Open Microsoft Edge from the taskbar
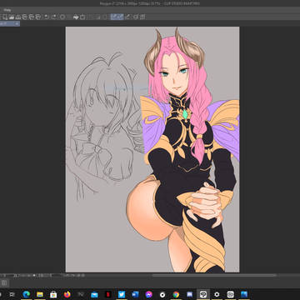Screen dimensions: 300x300 pyautogui.click(x=27, y=294)
